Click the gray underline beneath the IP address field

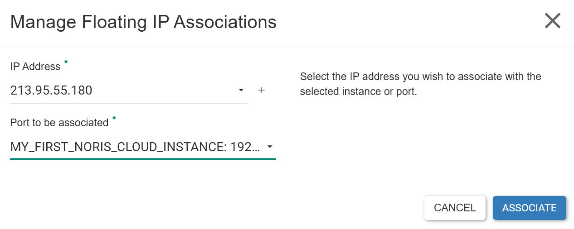pyautogui.click(x=129, y=103)
